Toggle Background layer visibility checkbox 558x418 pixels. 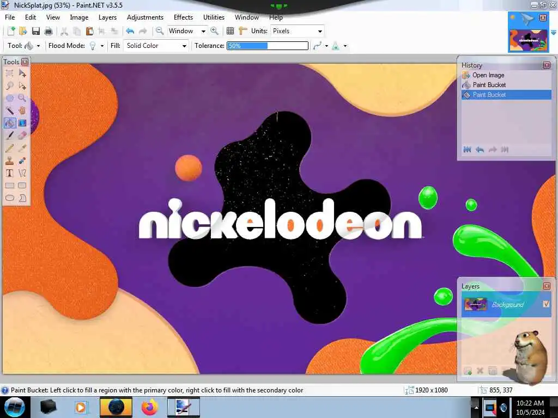[x=546, y=304]
